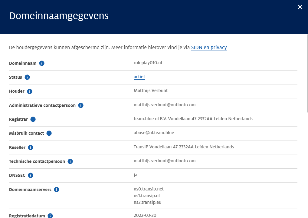Click the info icon next to Domeinnaam
The width and height of the screenshot is (308, 218).
(x=42, y=63)
